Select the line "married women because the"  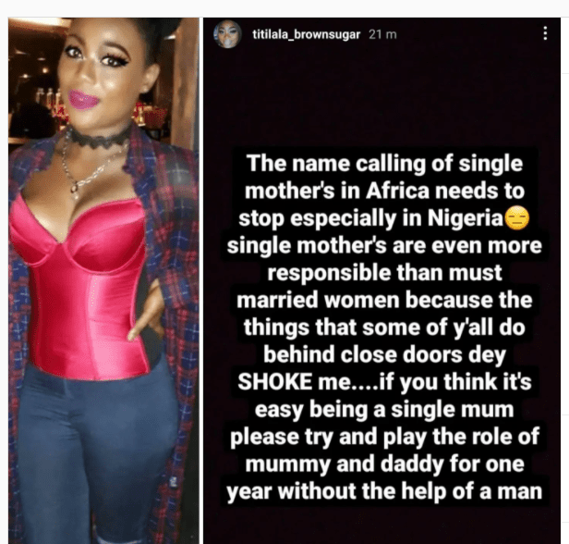tap(384, 300)
